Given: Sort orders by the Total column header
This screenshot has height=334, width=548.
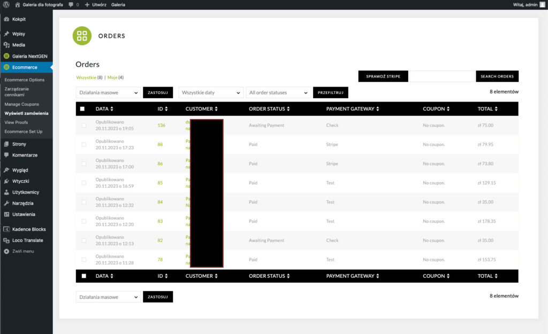Looking at the screenshot, I should pos(487,109).
